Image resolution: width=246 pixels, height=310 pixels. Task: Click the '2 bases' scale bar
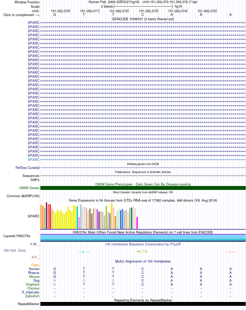pyautogui.click(x=143, y=6)
